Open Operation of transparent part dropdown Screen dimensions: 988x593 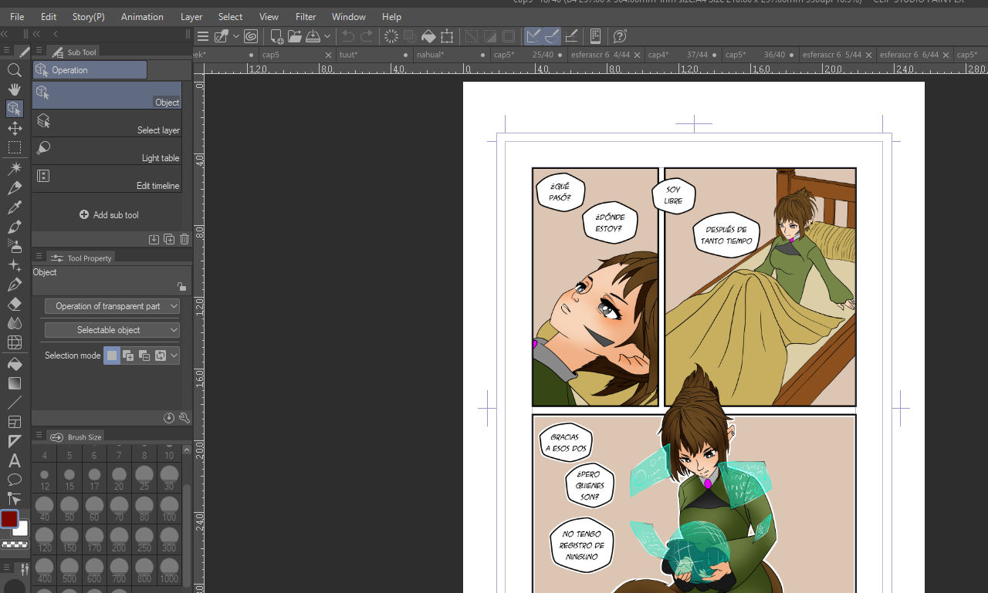point(112,306)
